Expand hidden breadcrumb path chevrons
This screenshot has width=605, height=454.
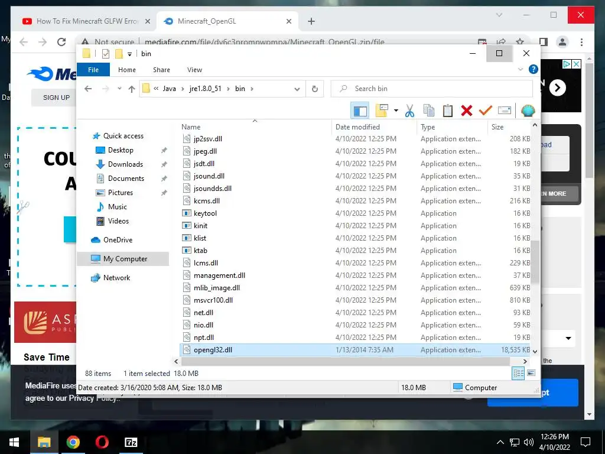click(x=156, y=89)
